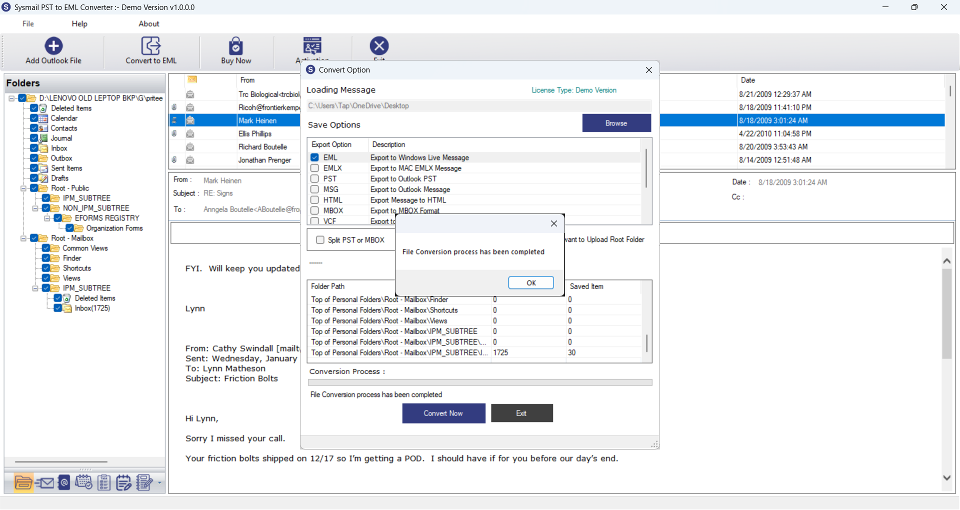Click the destination path field showing C:\Users\Tap\OneDrive\Desktop
The width and height of the screenshot is (960, 510).
(479, 106)
